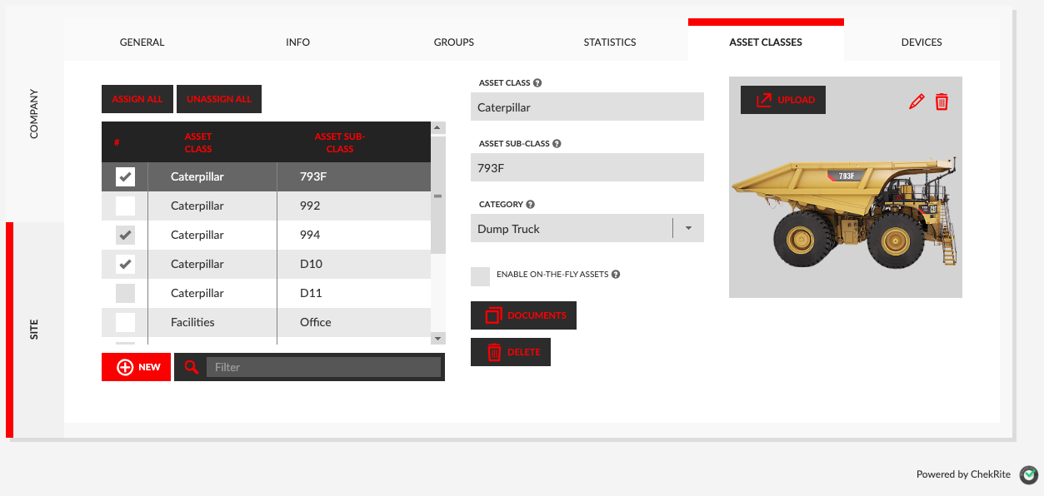
Task: Click the asset list scrollbar thumb
Action: pyautogui.click(x=437, y=195)
